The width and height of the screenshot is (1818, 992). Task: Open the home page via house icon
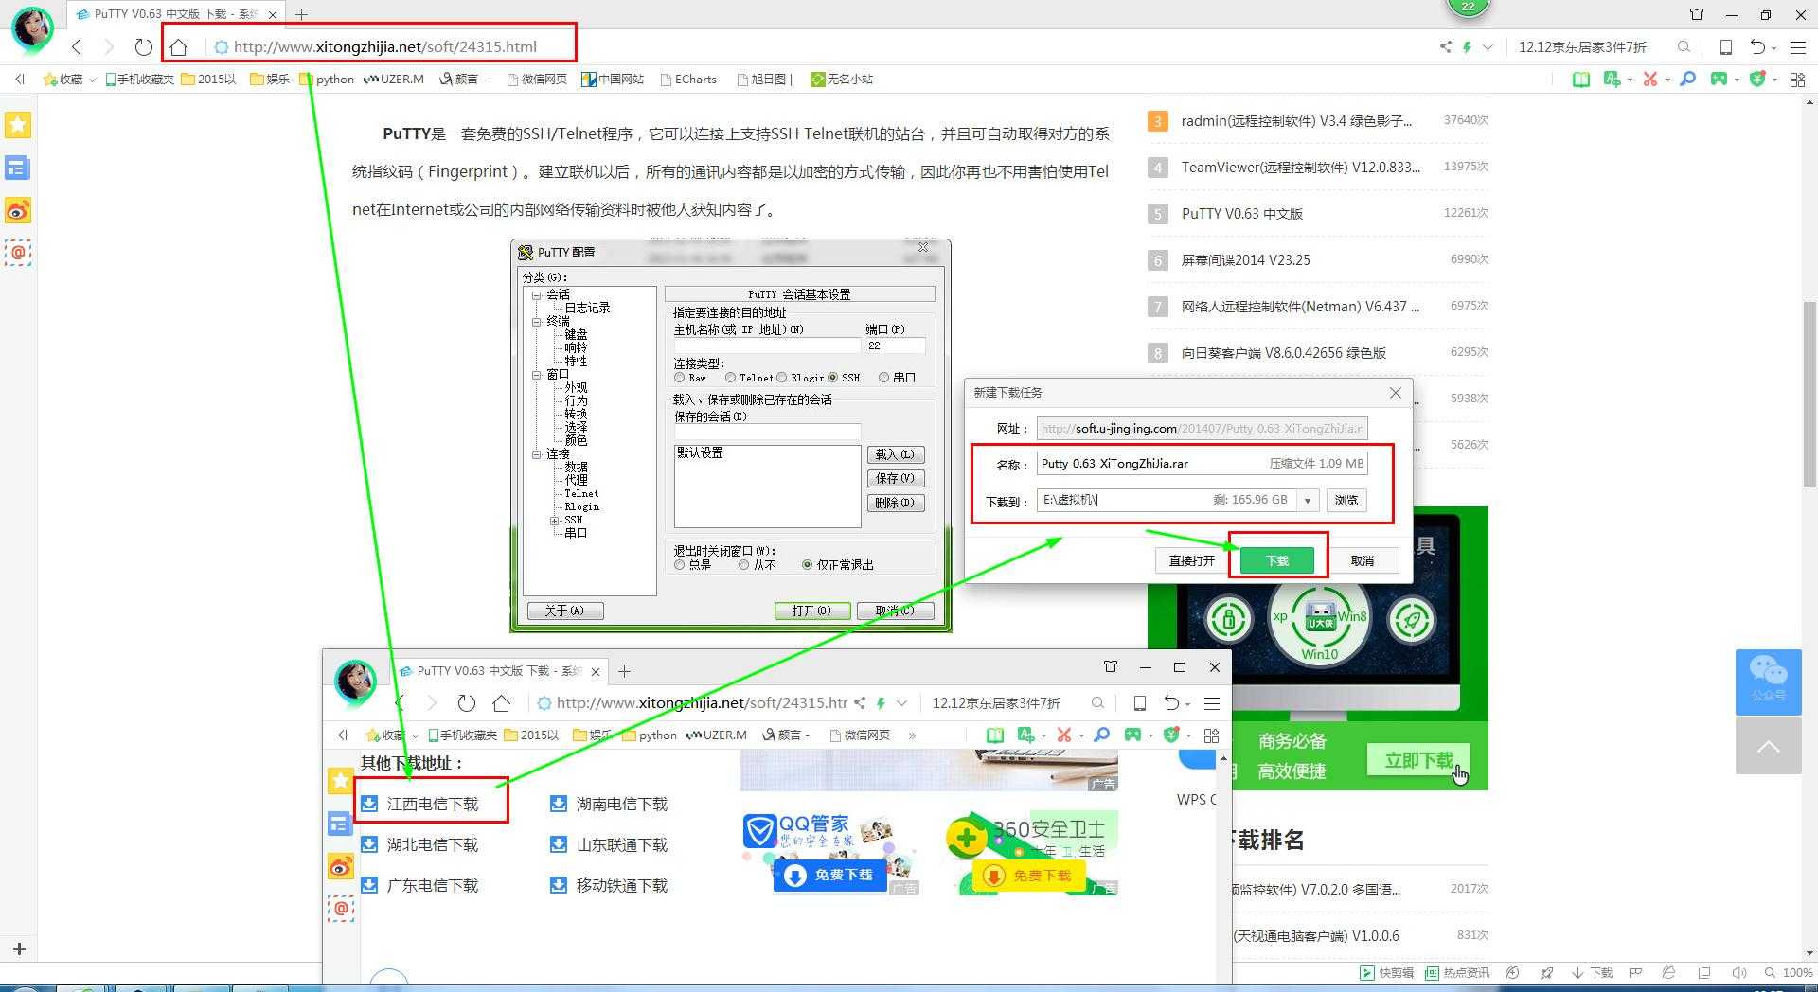[178, 46]
